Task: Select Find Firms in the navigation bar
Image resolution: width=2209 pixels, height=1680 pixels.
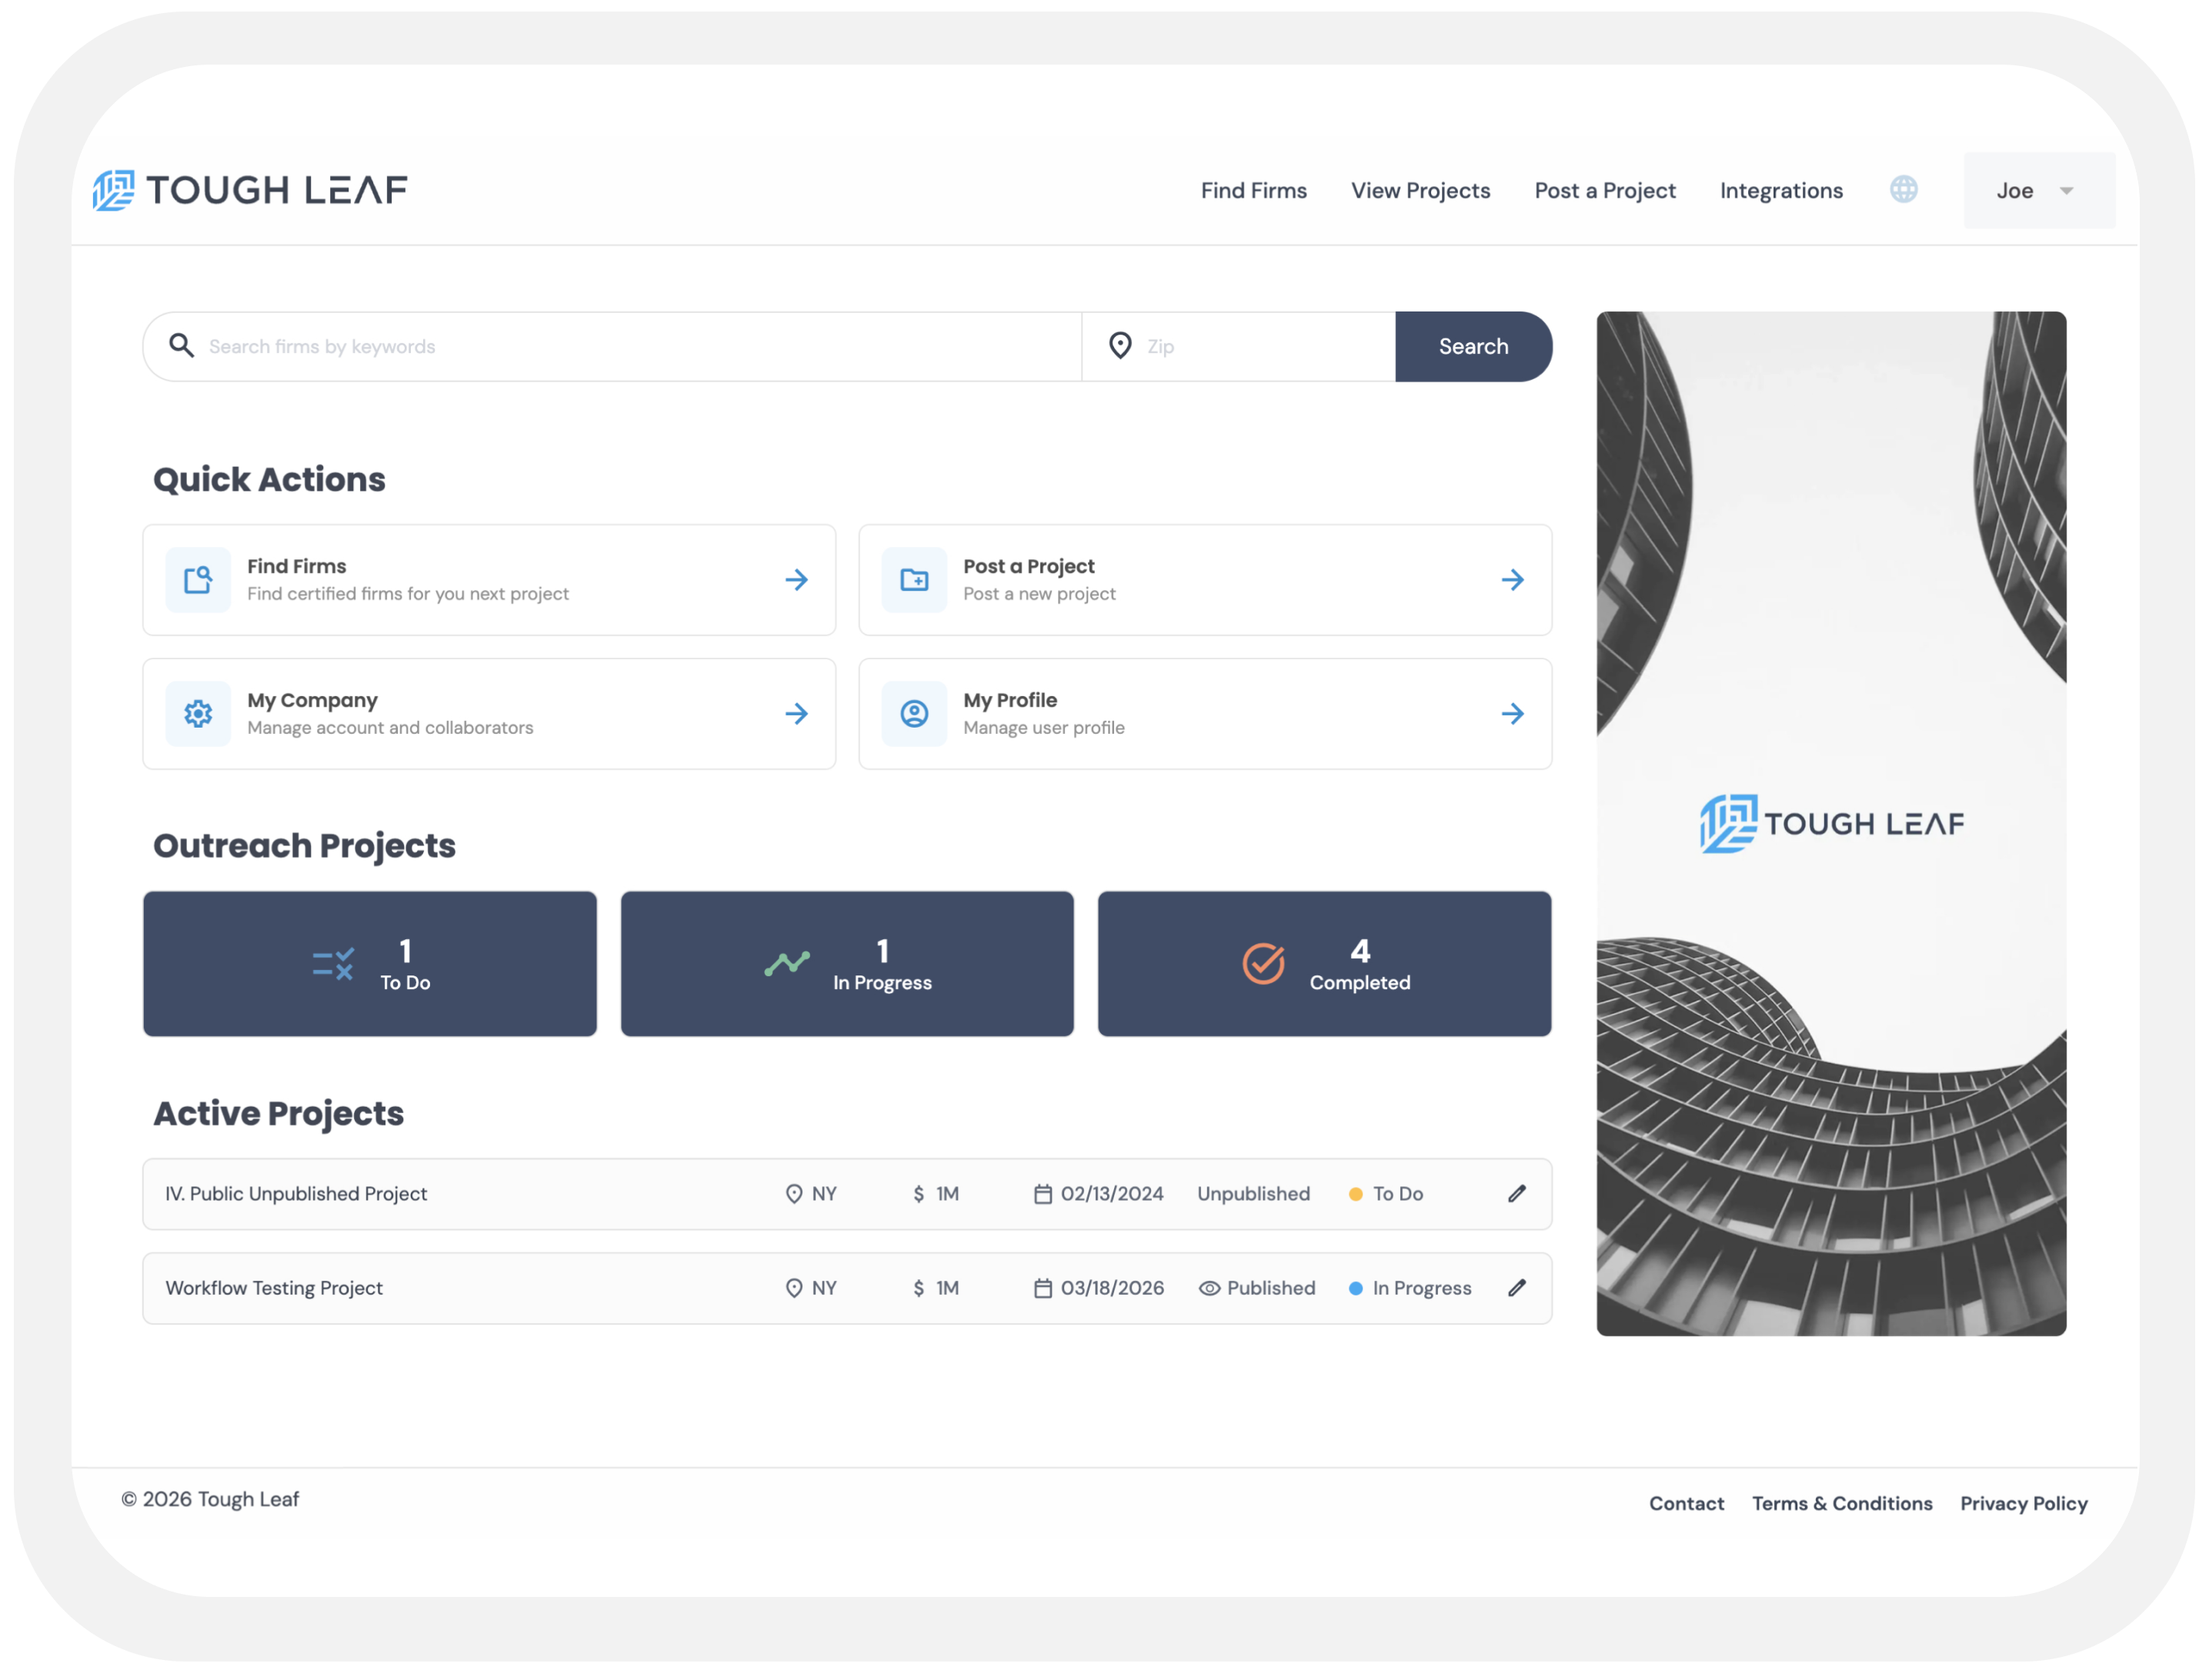Action: (1253, 190)
